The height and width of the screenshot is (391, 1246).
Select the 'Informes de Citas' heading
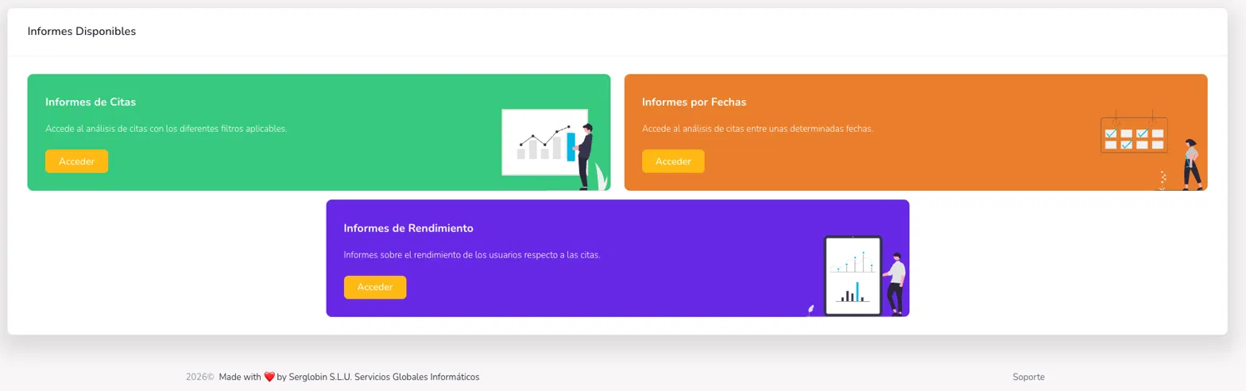click(91, 103)
